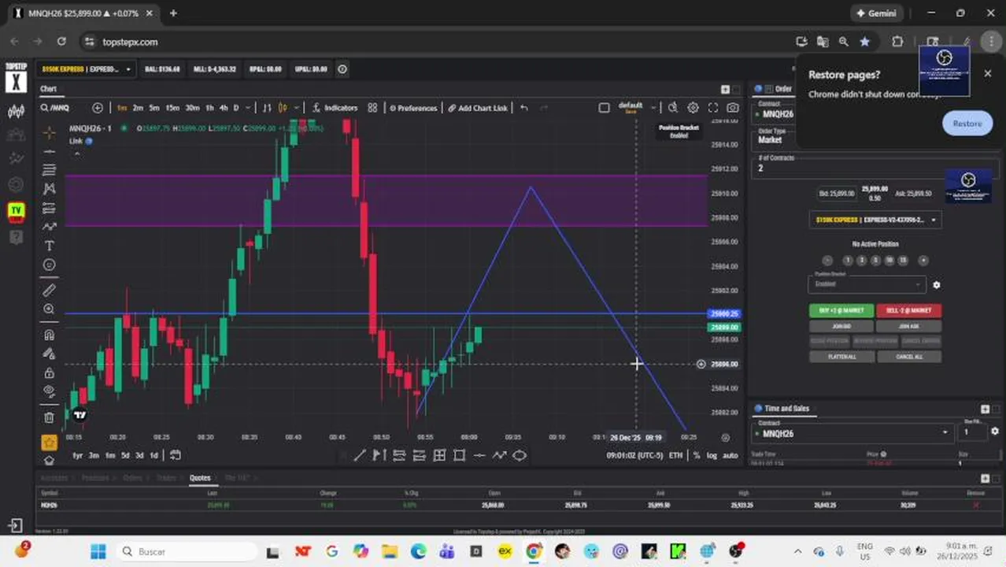This screenshot has width=1006, height=567.
Task: Click Windows Start button on taskbar
Action: (x=98, y=551)
